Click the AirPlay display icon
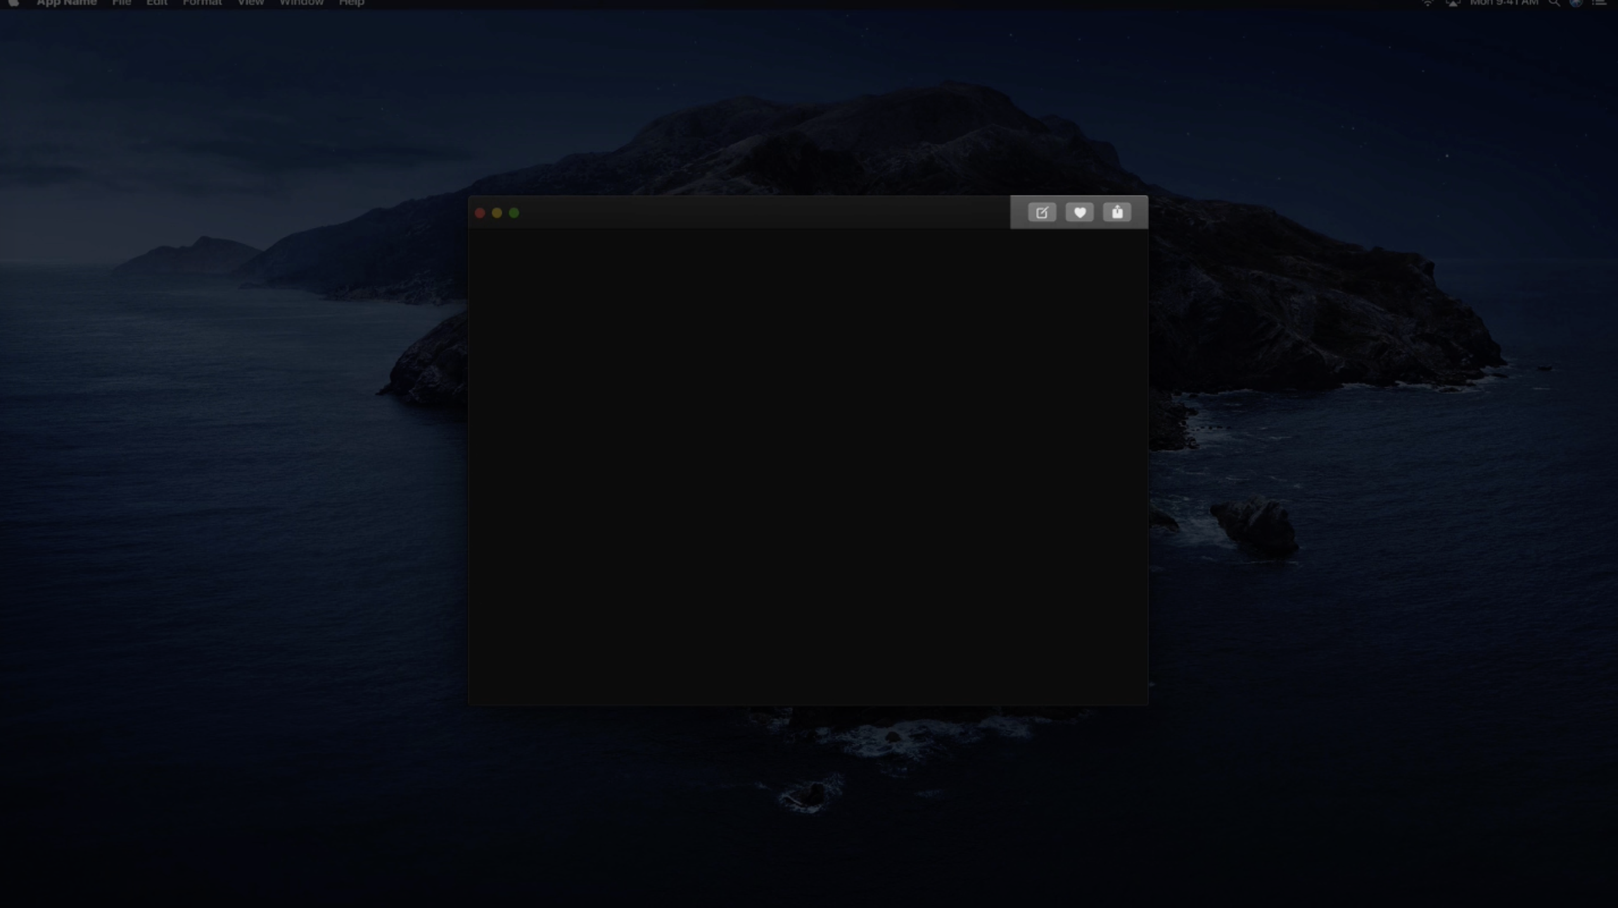The width and height of the screenshot is (1618, 908). (x=1453, y=3)
